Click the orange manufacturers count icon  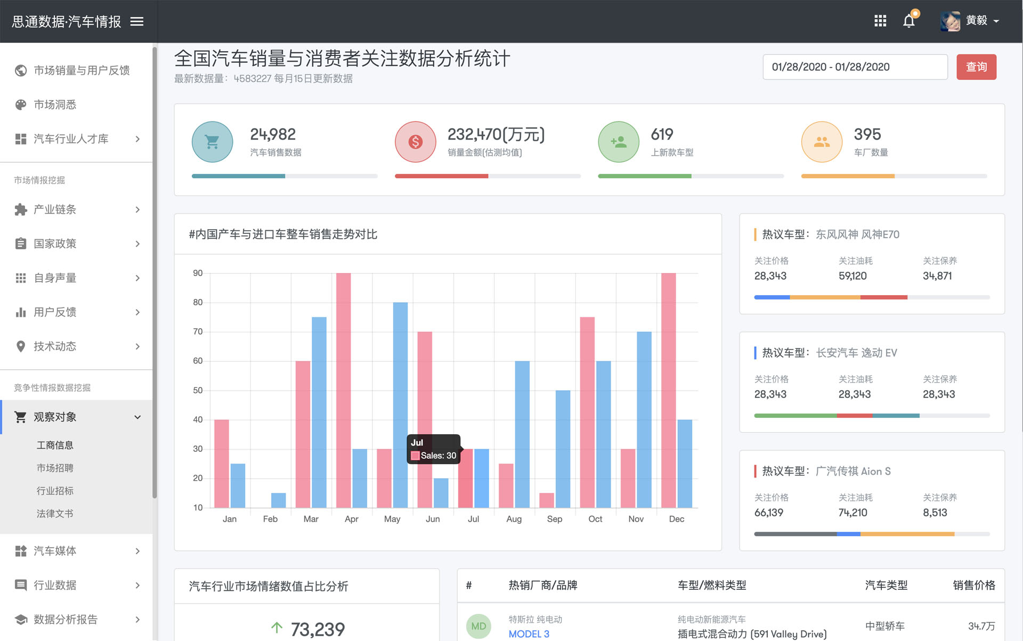tap(821, 142)
